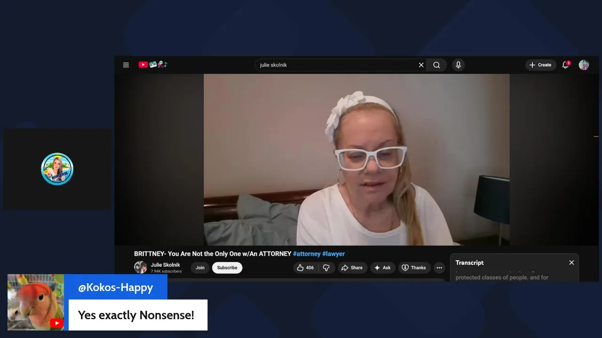Open Julie Skolnik channel avatar
602x338 pixels.
point(140,268)
